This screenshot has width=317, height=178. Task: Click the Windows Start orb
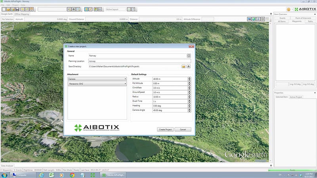(4, 175)
